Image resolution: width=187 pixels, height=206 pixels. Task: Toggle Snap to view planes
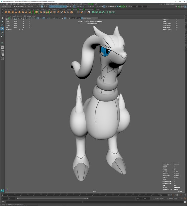[x=83, y=6]
